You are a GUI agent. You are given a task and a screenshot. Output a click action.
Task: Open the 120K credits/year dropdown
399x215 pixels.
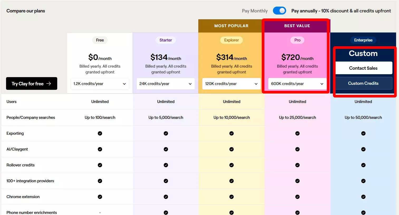[x=231, y=84]
